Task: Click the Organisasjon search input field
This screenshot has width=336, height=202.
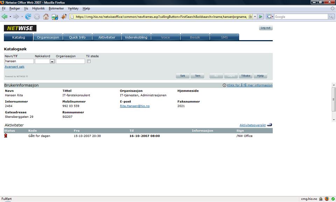Action: pos(70,61)
